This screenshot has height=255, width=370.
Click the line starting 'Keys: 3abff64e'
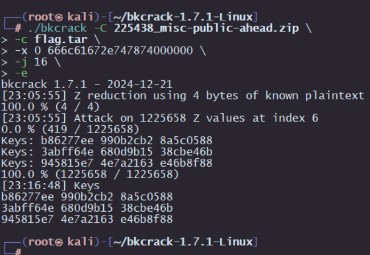click(107, 152)
